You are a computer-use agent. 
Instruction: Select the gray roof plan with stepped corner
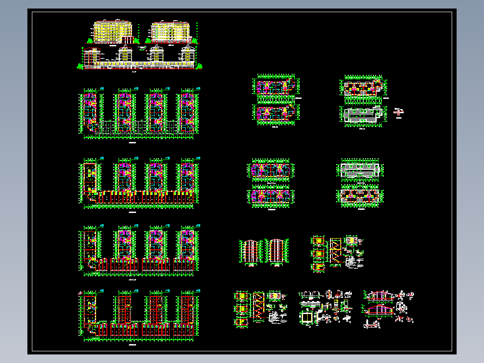[x=363, y=116]
